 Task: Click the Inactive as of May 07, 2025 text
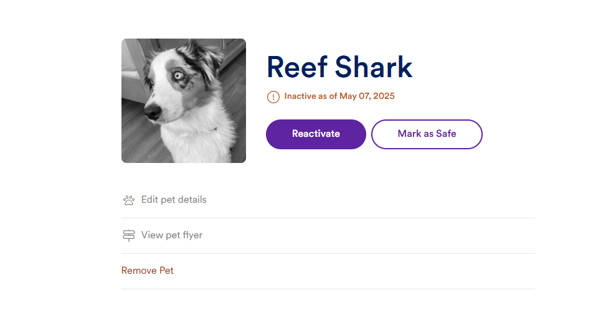click(339, 96)
